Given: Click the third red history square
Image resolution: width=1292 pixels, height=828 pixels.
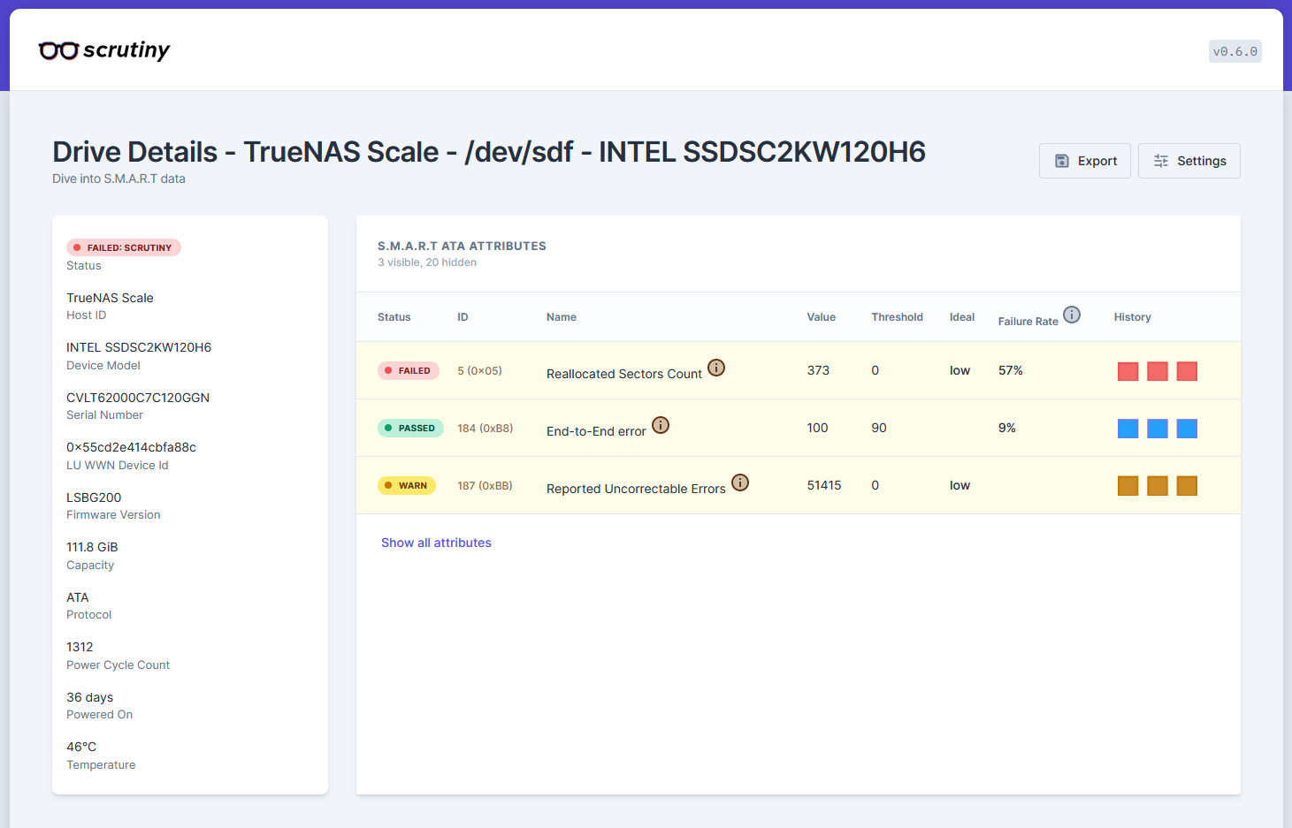Looking at the screenshot, I should [1188, 371].
